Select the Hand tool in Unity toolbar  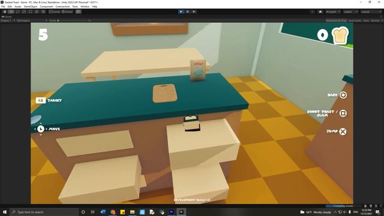point(5,12)
